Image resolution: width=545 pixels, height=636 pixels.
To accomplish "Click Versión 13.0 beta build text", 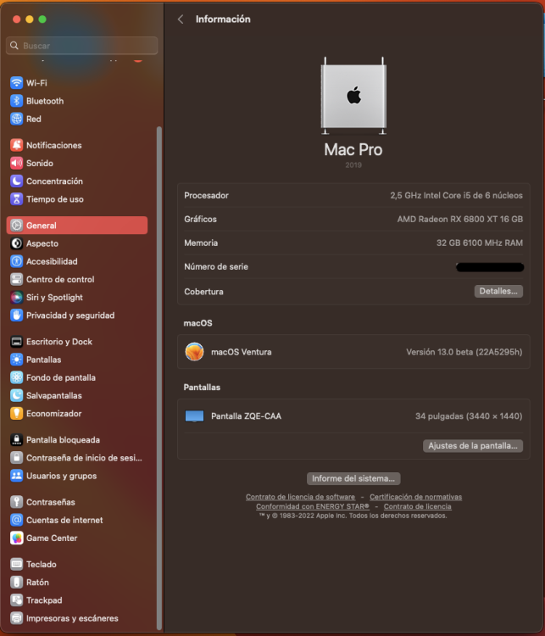I will (464, 352).
